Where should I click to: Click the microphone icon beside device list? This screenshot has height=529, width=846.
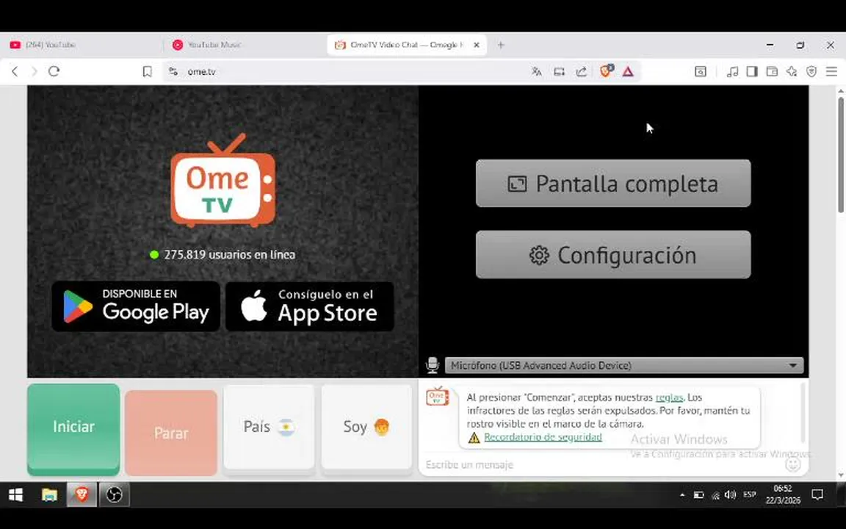click(x=432, y=365)
